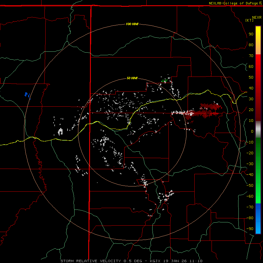Viewport: 263px width, 263px height.
Task: Click the small green radar echo near the 50 NMI label
Action: coord(164,81)
